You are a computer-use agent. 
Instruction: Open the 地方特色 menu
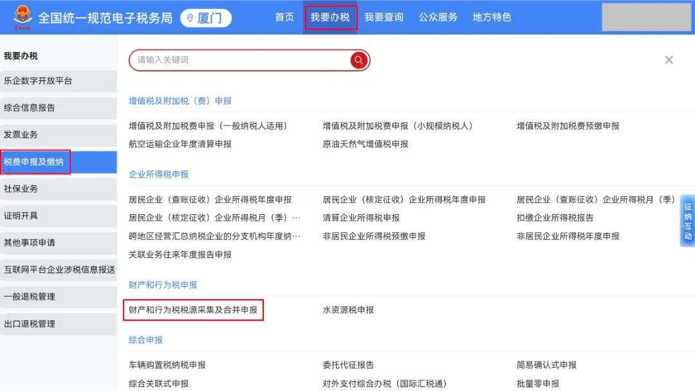[492, 17]
